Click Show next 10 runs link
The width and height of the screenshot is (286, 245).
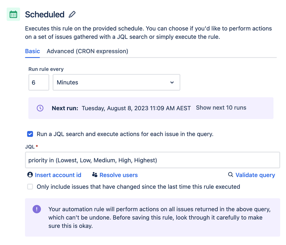tap(221, 108)
